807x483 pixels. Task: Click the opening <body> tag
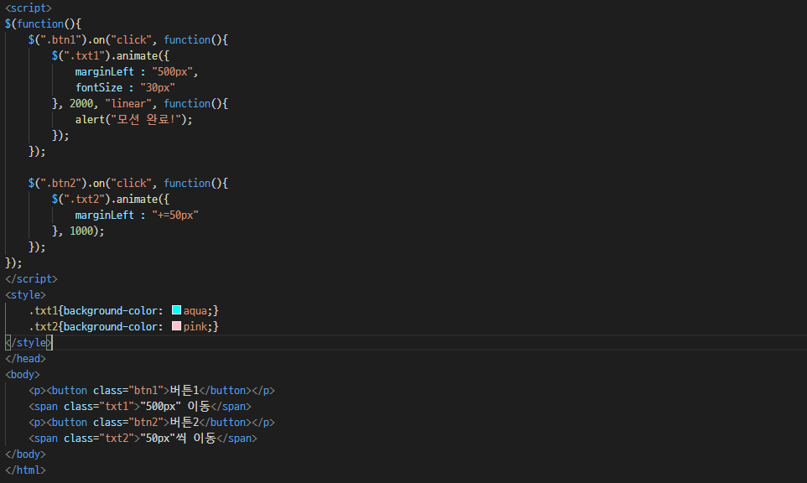[23, 375]
